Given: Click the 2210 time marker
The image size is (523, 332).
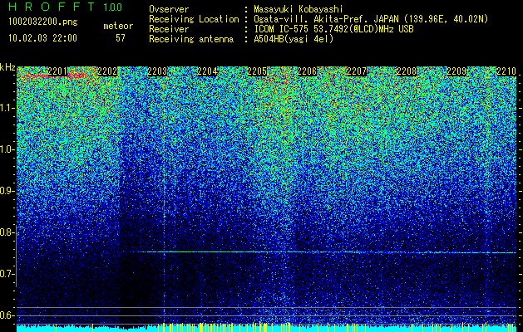Looking at the screenshot, I should [506, 71].
